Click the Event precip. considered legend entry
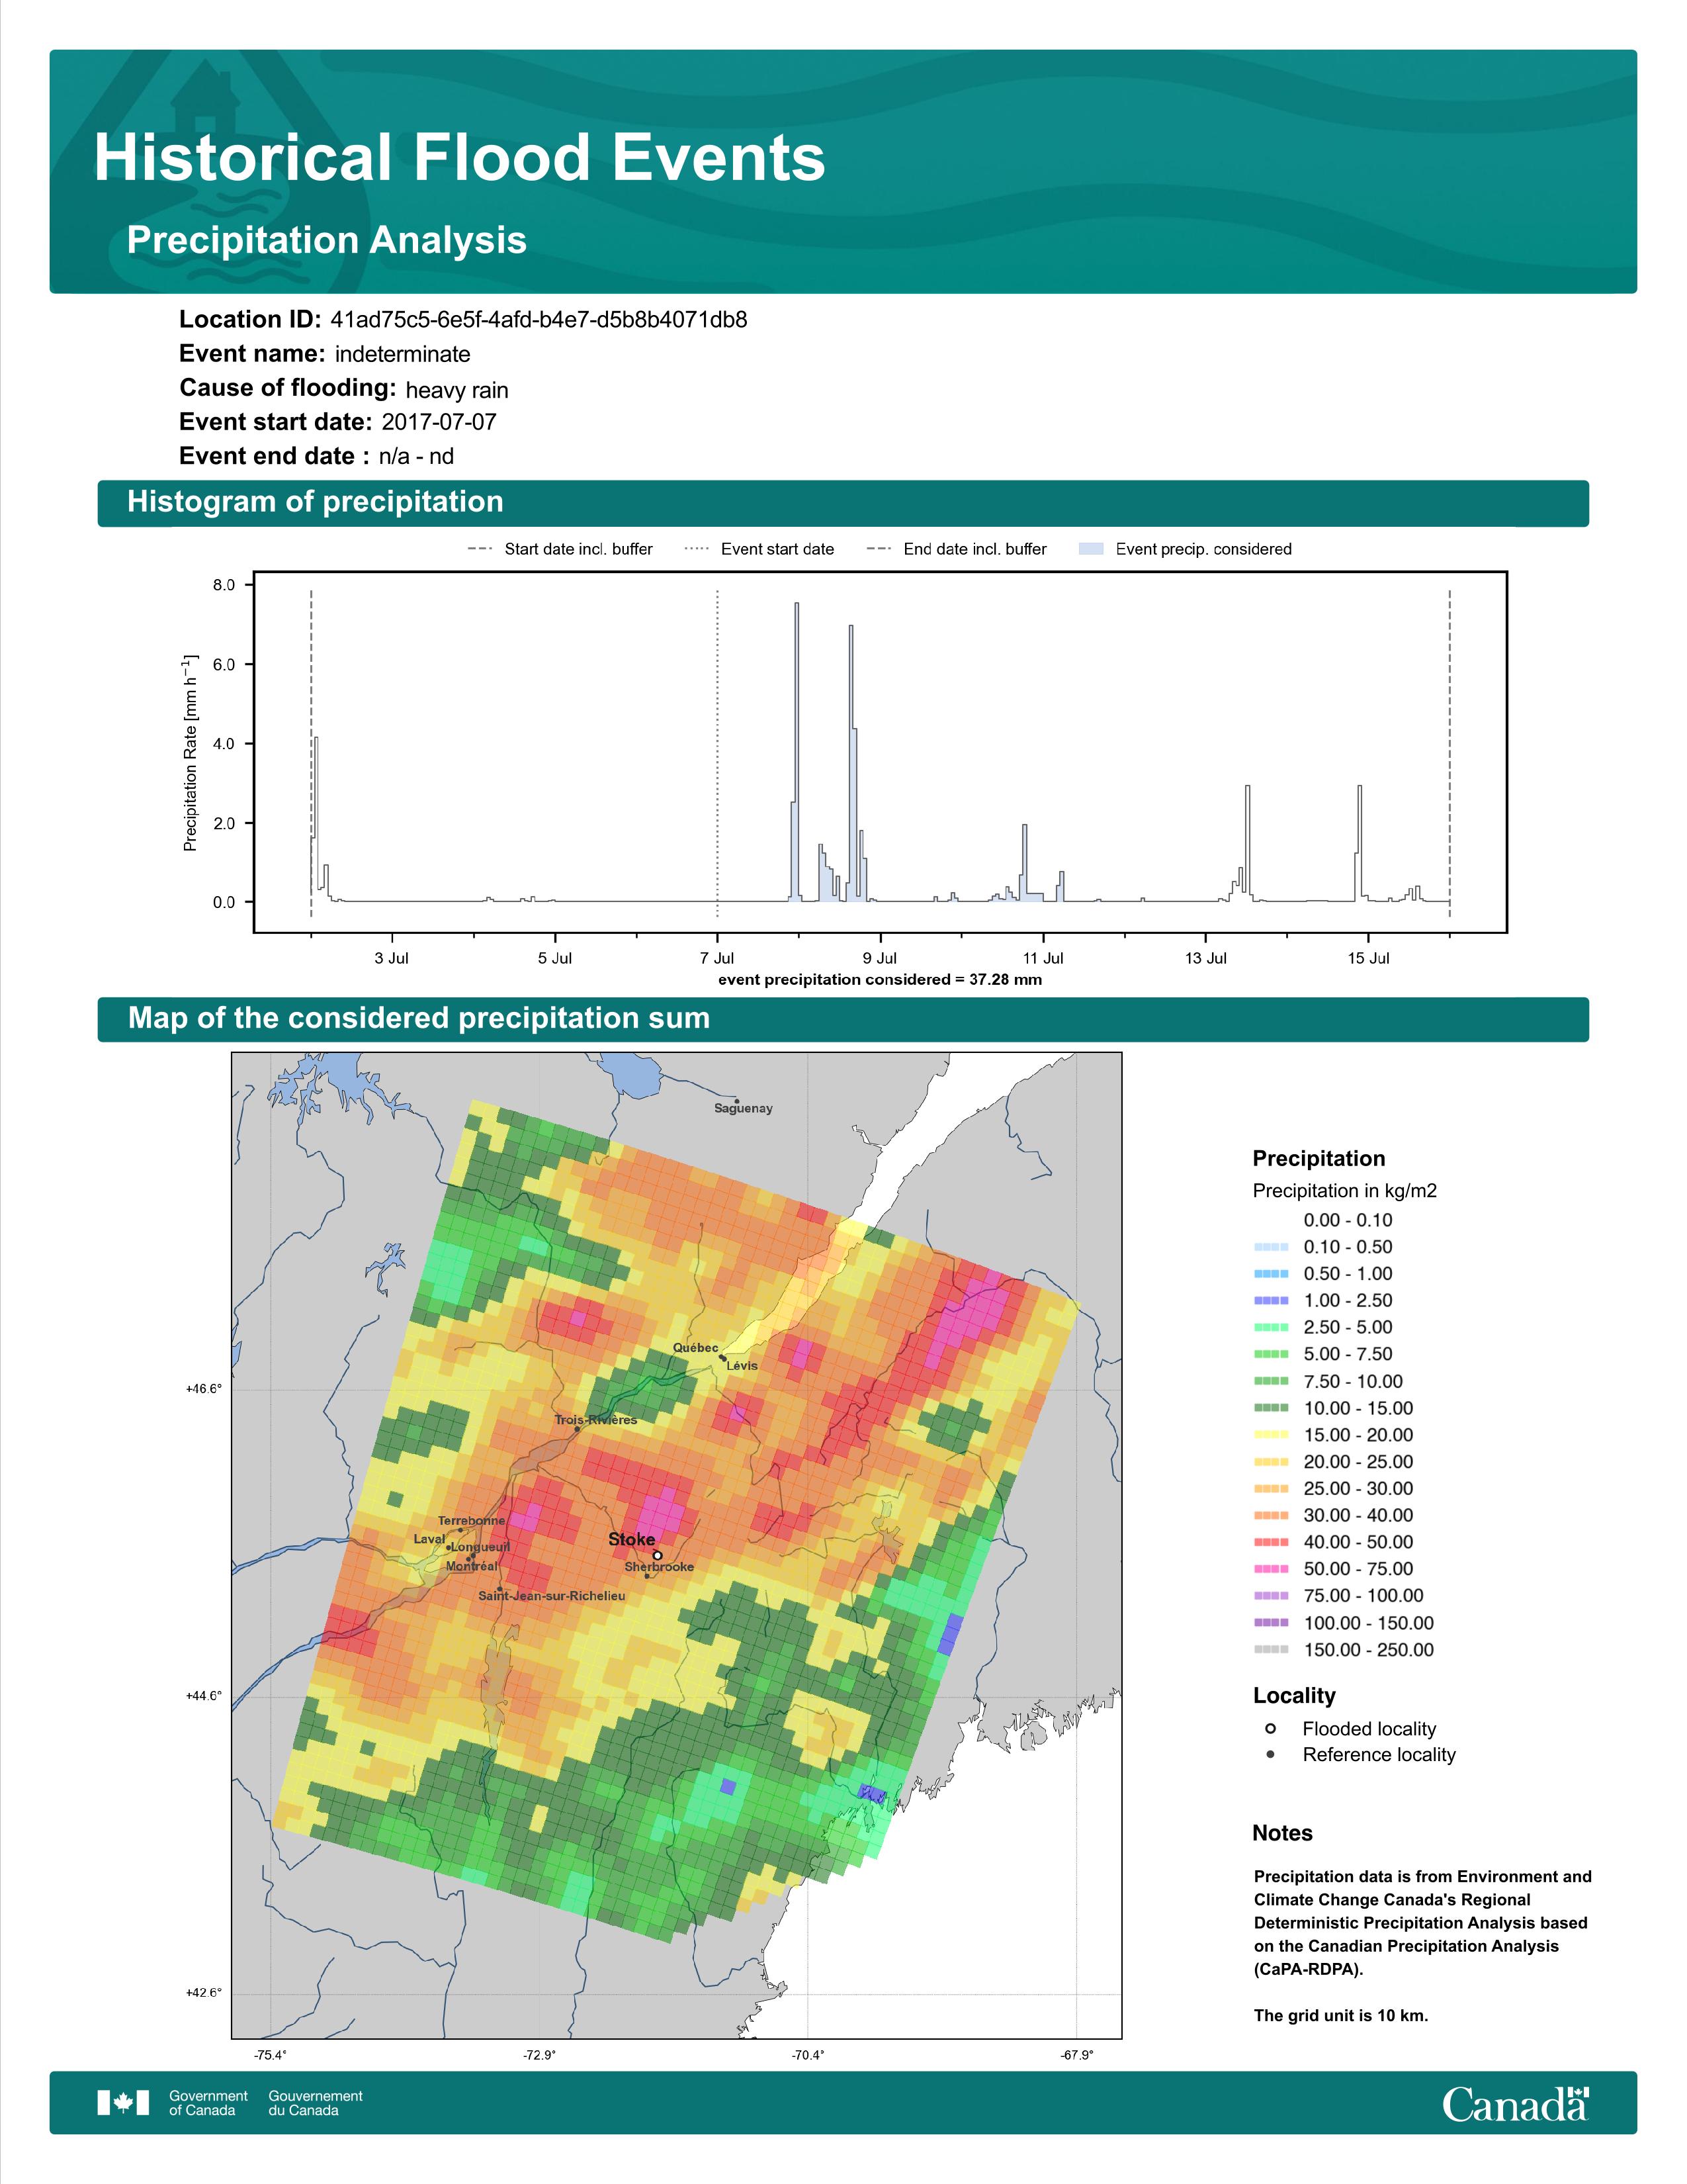Image resolution: width=1687 pixels, height=2184 pixels. click(1186, 549)
